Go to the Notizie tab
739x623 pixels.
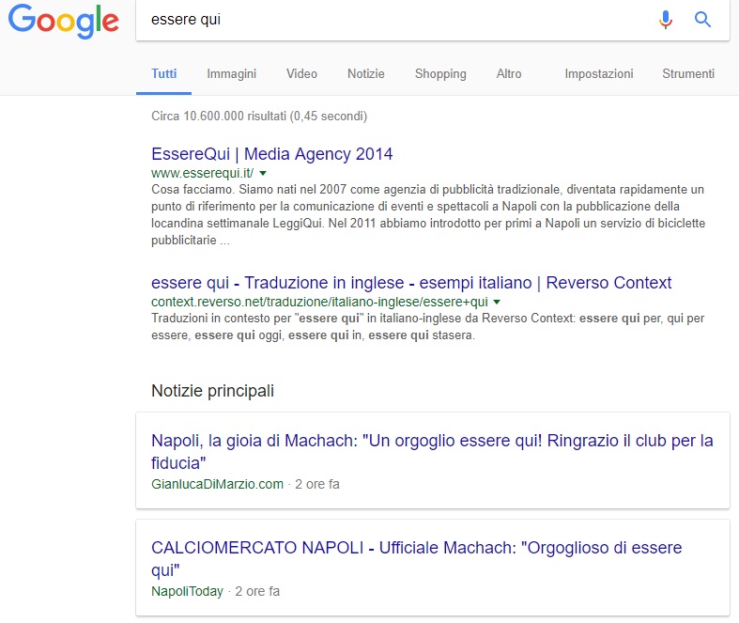365,74
